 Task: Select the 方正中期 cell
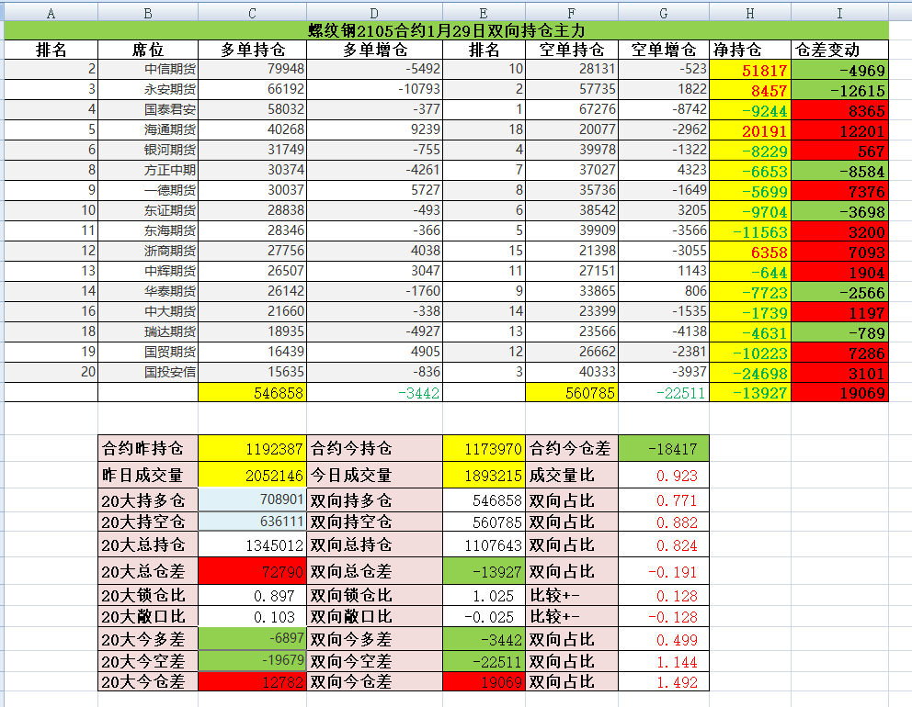(x=148, y=170)
